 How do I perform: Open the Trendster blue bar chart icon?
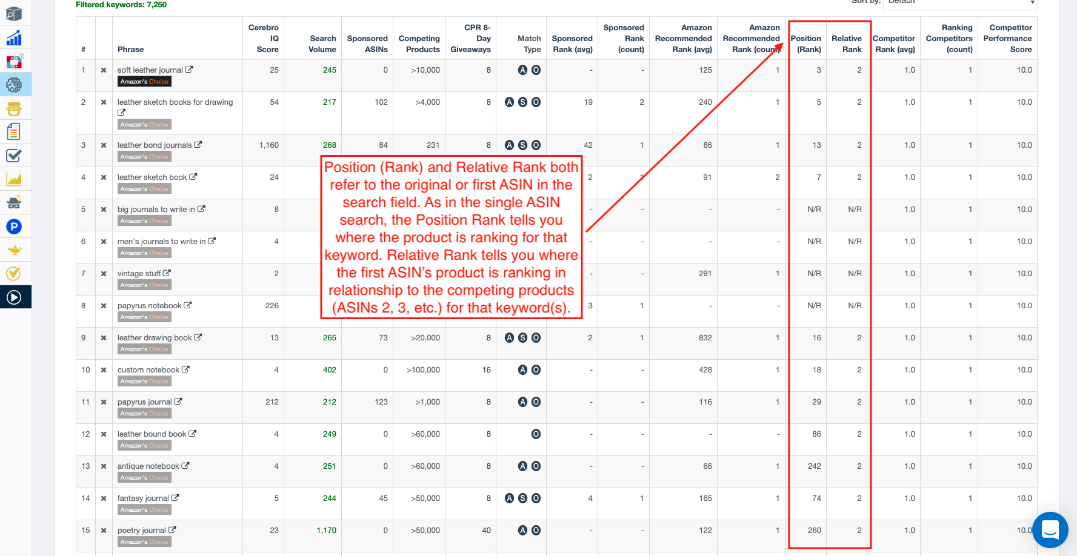[x=14, y=38]
